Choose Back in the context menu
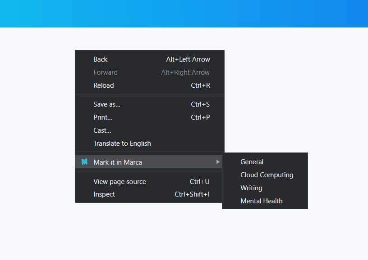The height and width of the screenshot is (260, 368). pyautogui.click(x=150, y=59)
